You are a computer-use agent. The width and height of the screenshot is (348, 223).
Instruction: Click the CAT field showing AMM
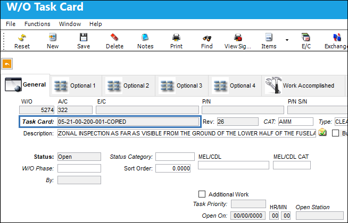pyautogui.click(x=296, y=122)
